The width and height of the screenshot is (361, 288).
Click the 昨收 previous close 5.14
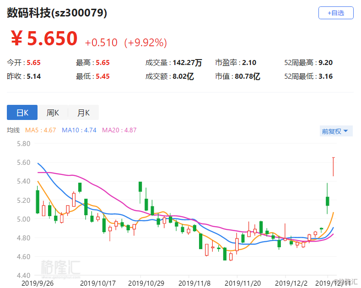33,76
